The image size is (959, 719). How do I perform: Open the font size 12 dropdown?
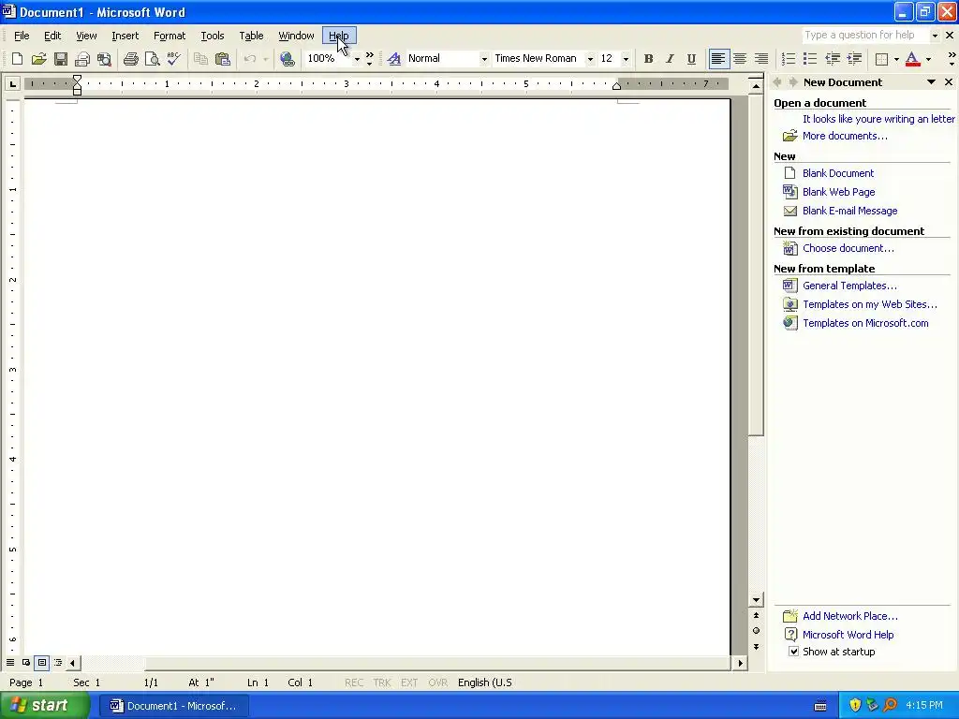pos(625,59)
